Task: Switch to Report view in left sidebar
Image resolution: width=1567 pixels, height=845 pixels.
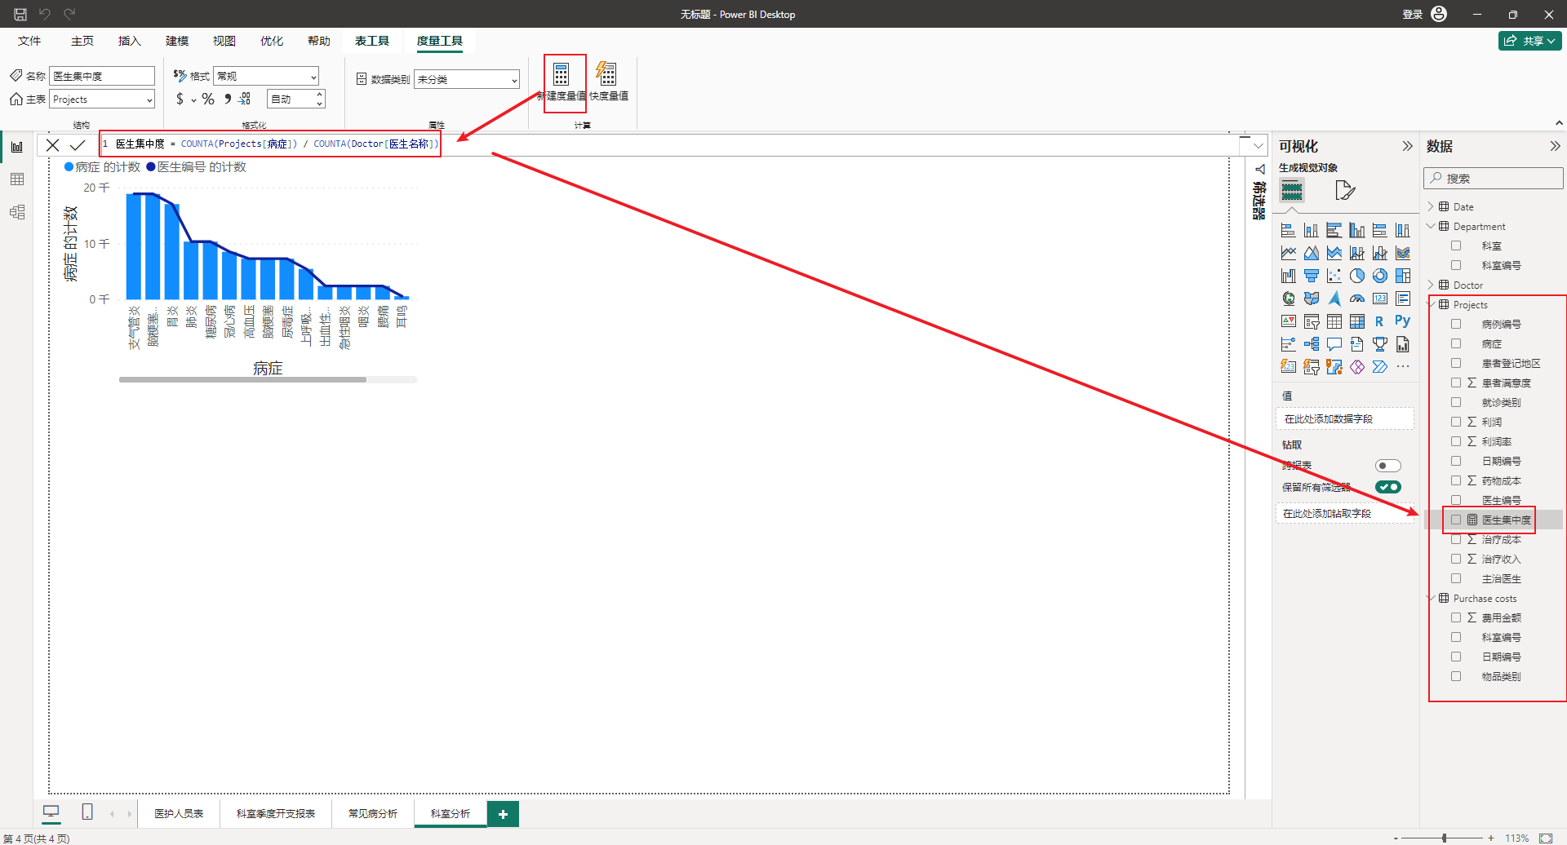Action: coord(17,147)
